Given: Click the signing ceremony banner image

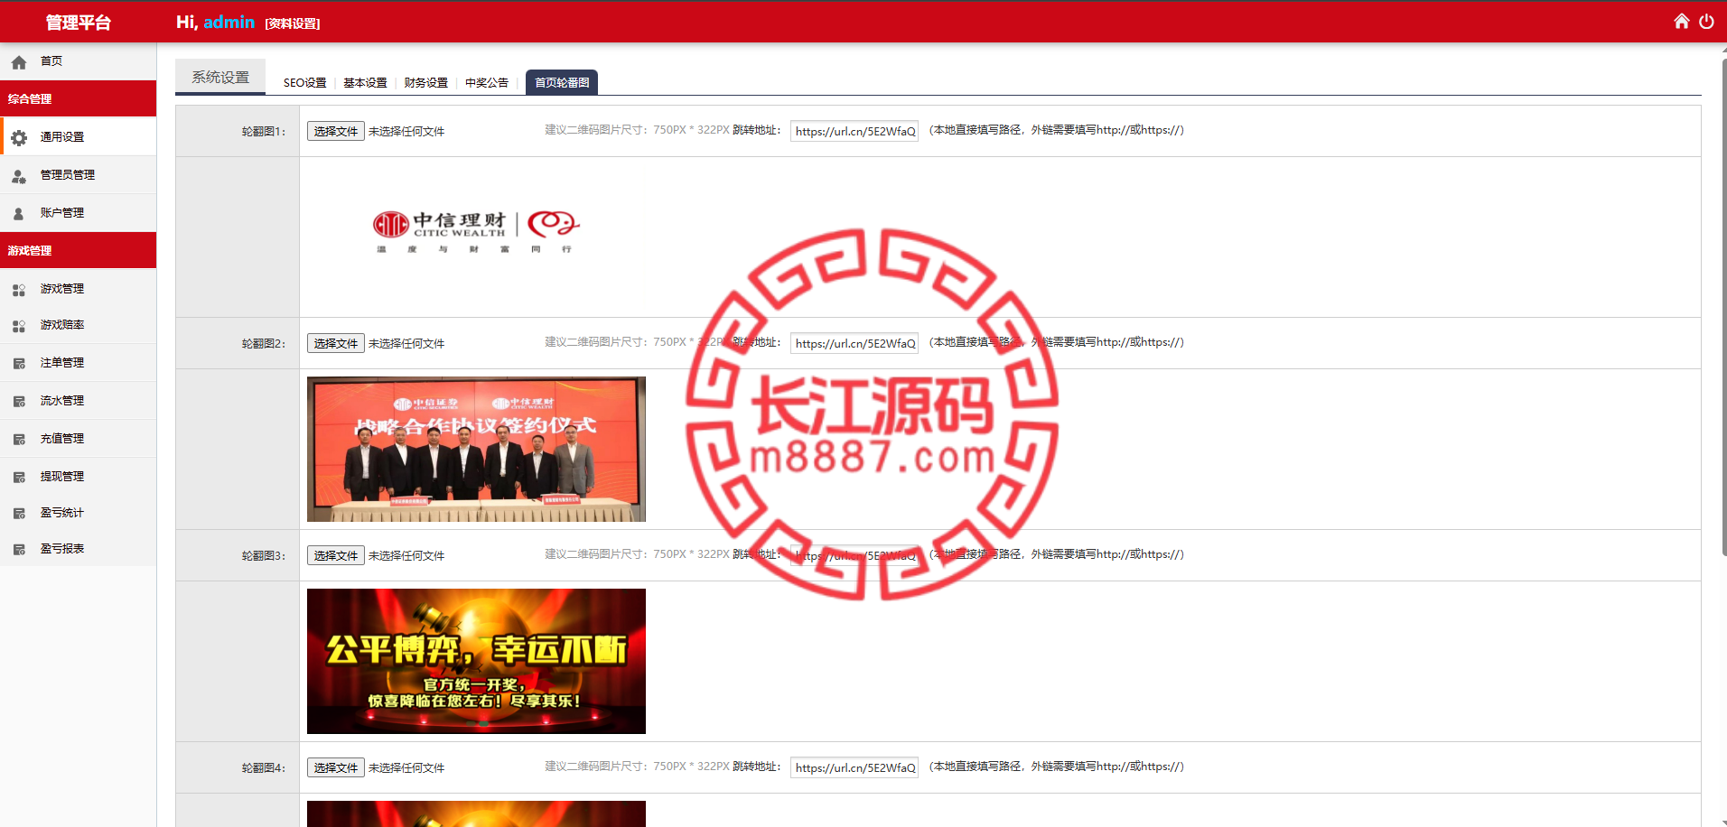Looking at the screenshot, I should click(476, 449).
